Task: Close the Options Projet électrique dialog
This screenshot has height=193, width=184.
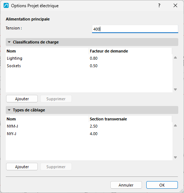Action: click(x=175, y=5)
